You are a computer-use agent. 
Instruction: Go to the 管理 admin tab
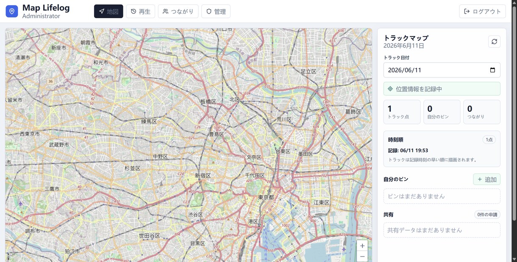click(216, 11)
